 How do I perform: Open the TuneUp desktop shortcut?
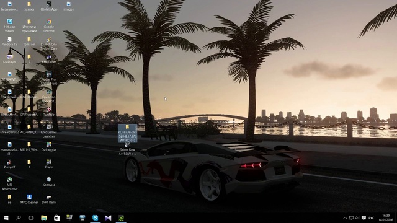click(49, 111)
